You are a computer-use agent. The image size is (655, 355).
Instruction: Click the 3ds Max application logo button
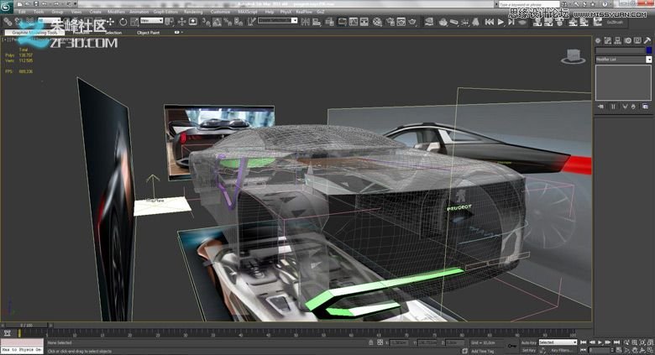click(7, 7)
